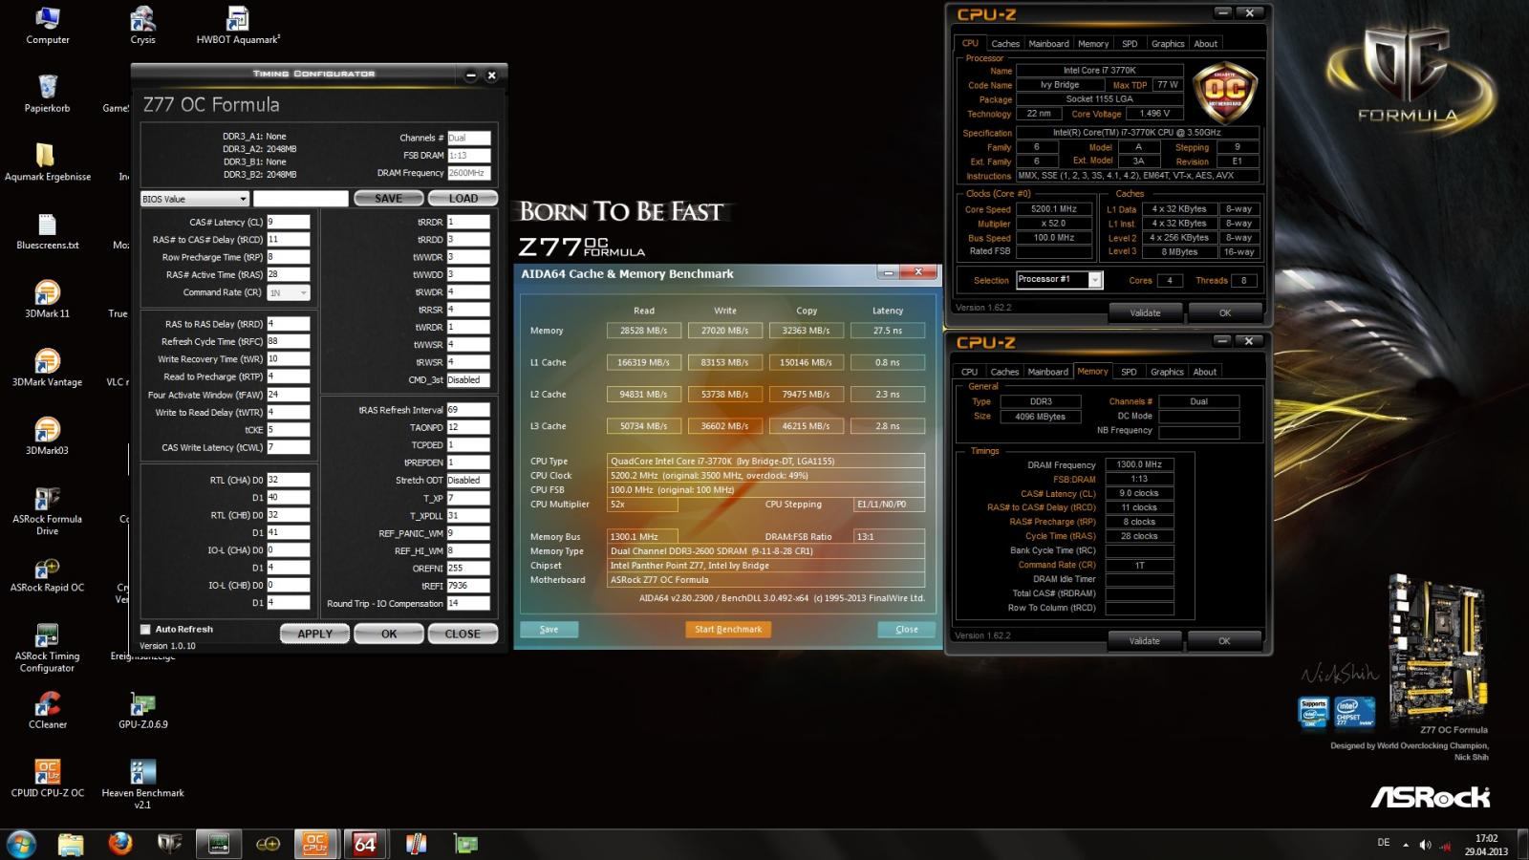1529x860 pixels.
Task: Click the thermometer taskbar icon
Action: click(416, 844)
